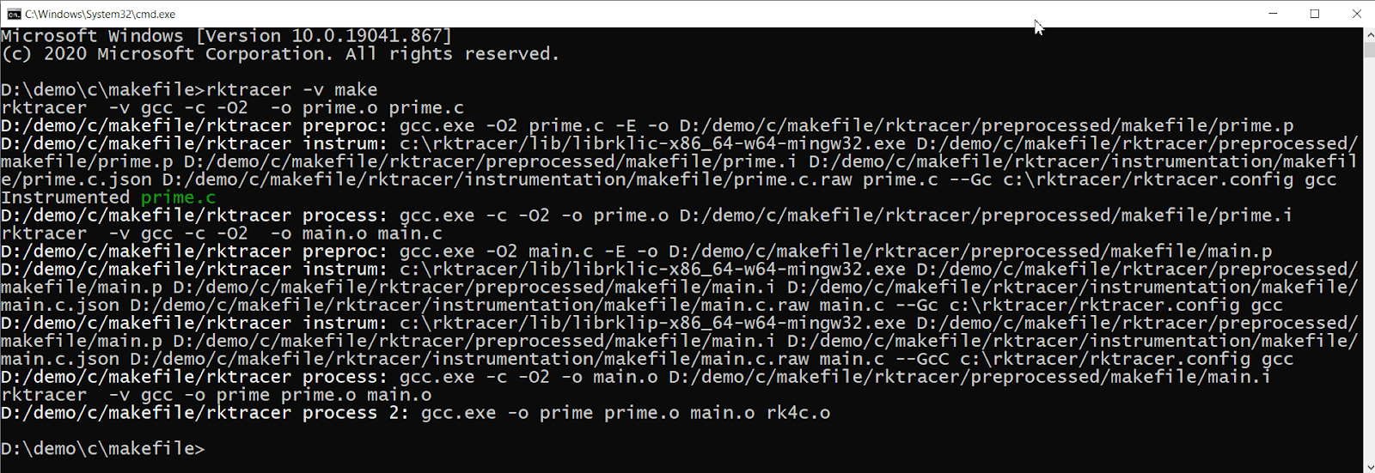Click the first 'preproc:' label in output
1375x473 pixels.
coord(345,125)
